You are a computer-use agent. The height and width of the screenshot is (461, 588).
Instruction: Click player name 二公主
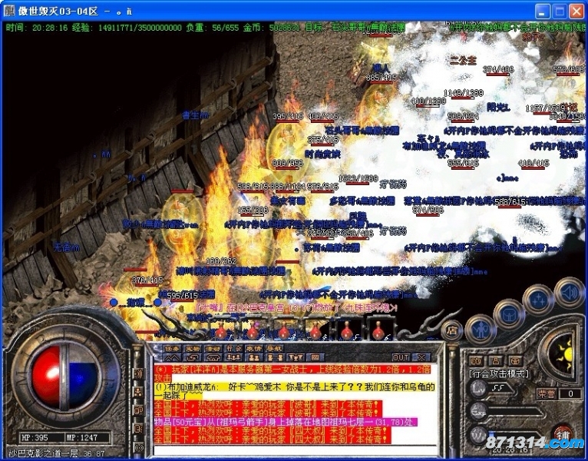[x=463, y=60]
